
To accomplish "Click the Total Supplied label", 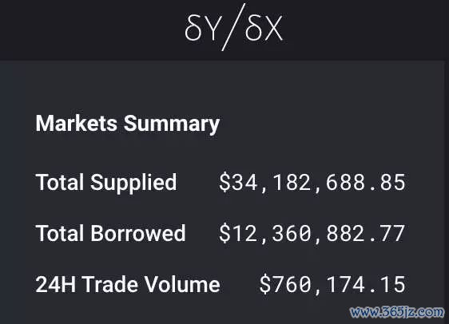I will (106, 183).
